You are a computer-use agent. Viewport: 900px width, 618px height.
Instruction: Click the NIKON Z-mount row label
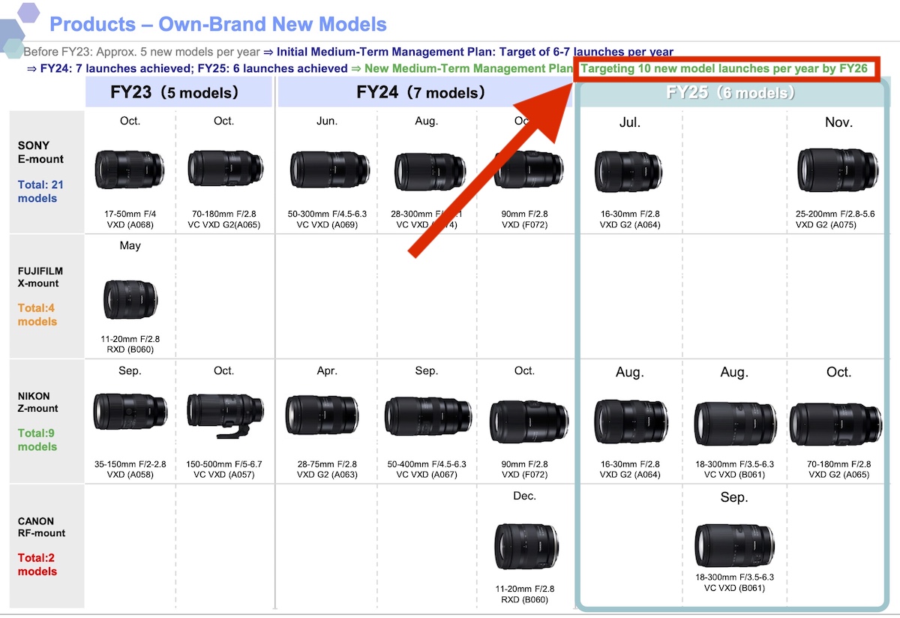tap(38, 402)
